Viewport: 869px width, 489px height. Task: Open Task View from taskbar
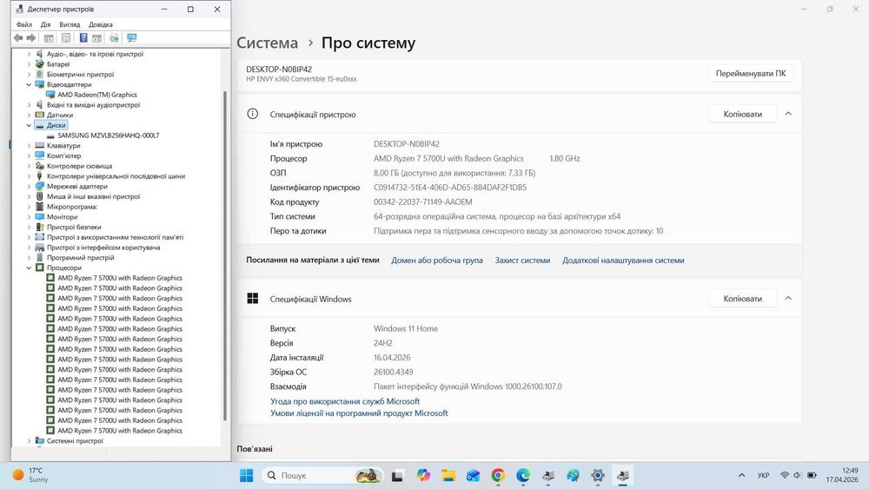coord(397,475)
